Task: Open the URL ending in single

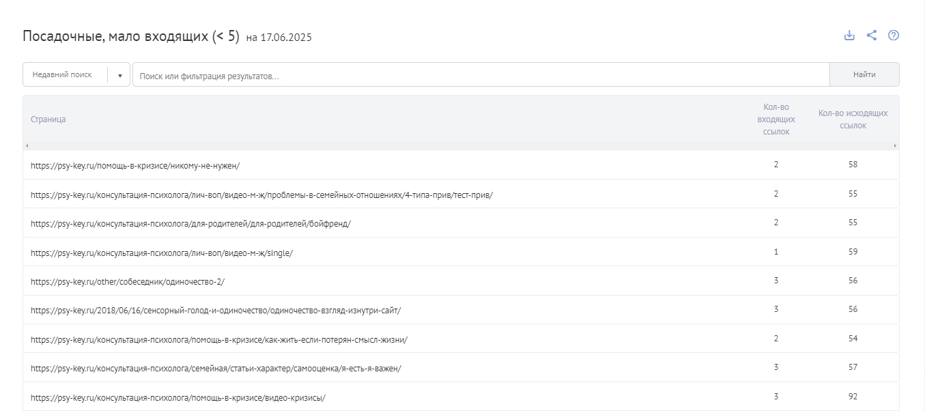Action: (x=162, y=253)
